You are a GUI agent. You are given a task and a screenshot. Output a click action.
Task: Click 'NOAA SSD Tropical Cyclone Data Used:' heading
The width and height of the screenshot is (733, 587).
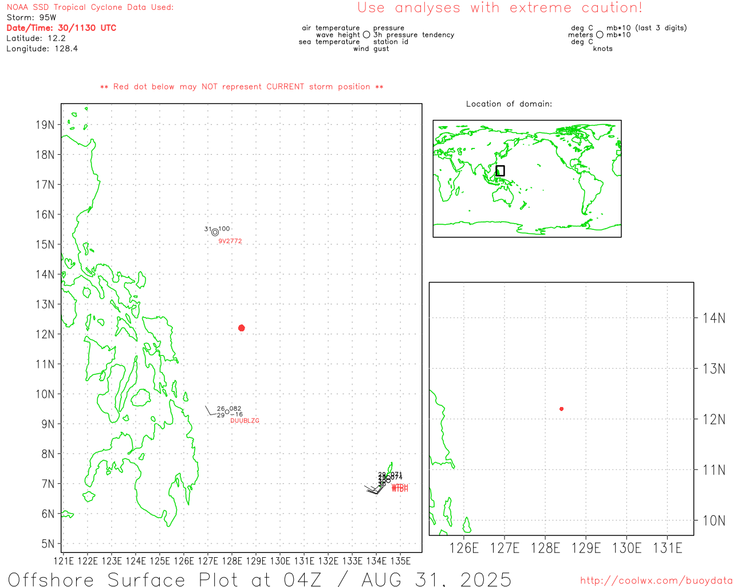90,7
